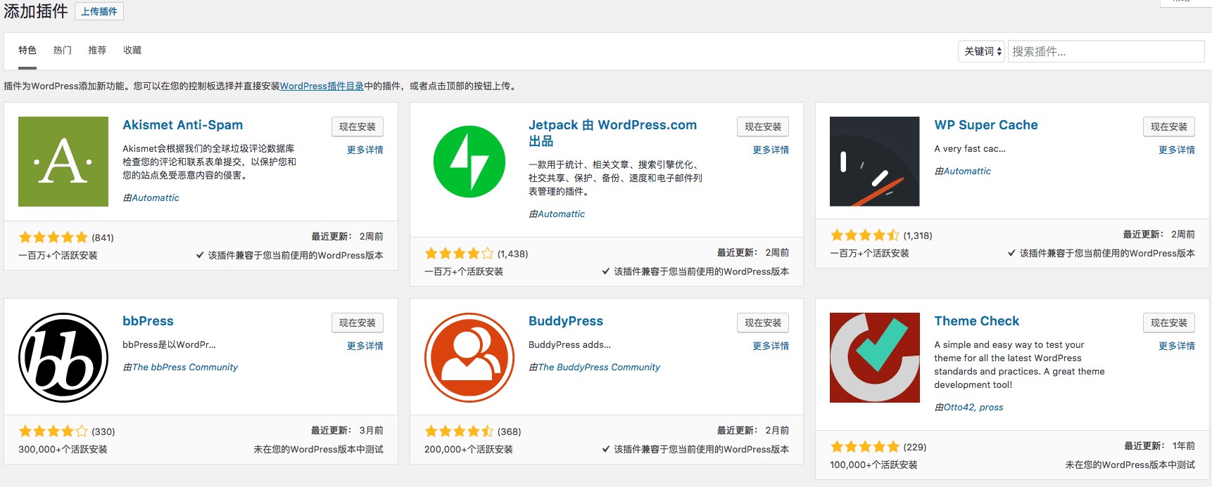Viewport: 1212px width, 487px height.
Task: Open the 收藏 favorites tab
Action: coord(132,50)
